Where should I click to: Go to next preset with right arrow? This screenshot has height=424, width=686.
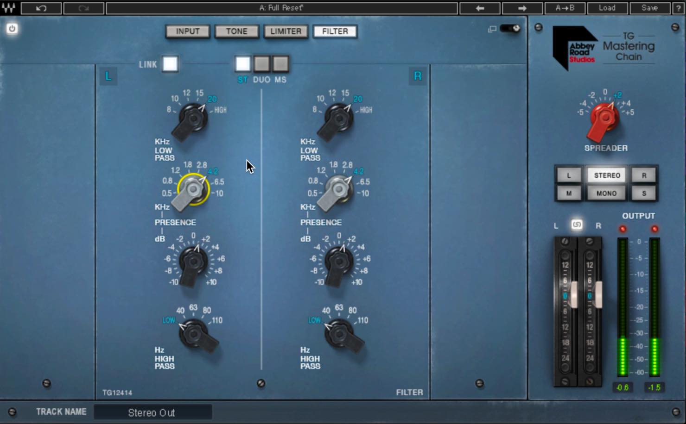(522, 8)
